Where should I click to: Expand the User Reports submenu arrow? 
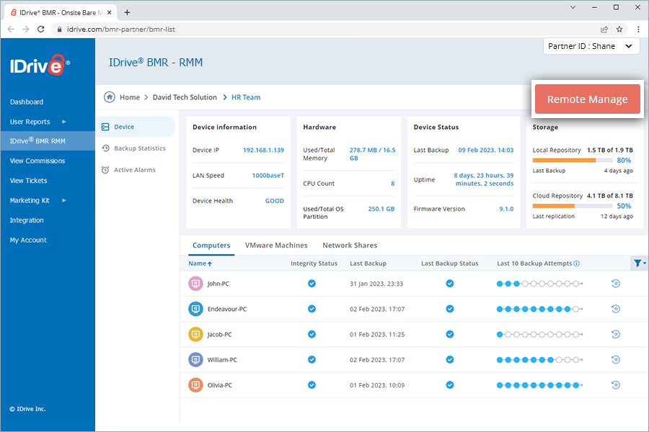click(63, 122)
